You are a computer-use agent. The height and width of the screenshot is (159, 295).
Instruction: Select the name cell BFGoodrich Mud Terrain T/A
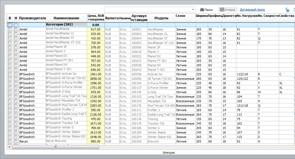[x=66, y=105]
